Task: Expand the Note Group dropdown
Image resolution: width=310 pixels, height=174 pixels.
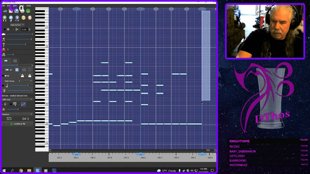Action: (x=26, y=81)
